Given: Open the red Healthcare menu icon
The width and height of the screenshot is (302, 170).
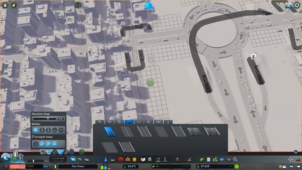Looking at the screenshot, I should [121, 160].
